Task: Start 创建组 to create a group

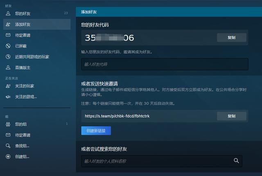Action: tap(37, 157)
